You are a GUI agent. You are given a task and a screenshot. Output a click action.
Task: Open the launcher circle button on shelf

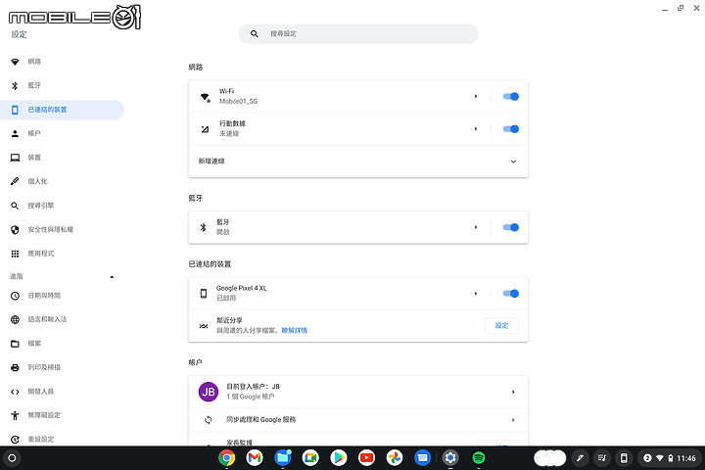12,458
